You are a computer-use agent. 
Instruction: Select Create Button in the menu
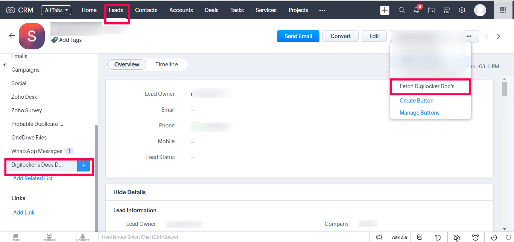(417, 101)
